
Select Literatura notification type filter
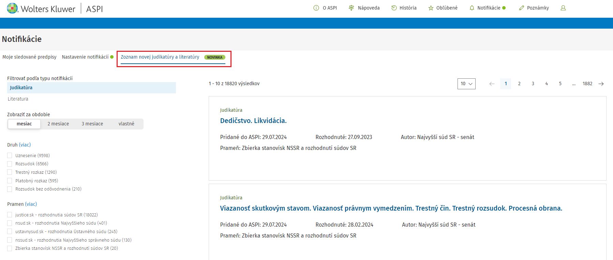pyautogui.click(x=18, y=99)
